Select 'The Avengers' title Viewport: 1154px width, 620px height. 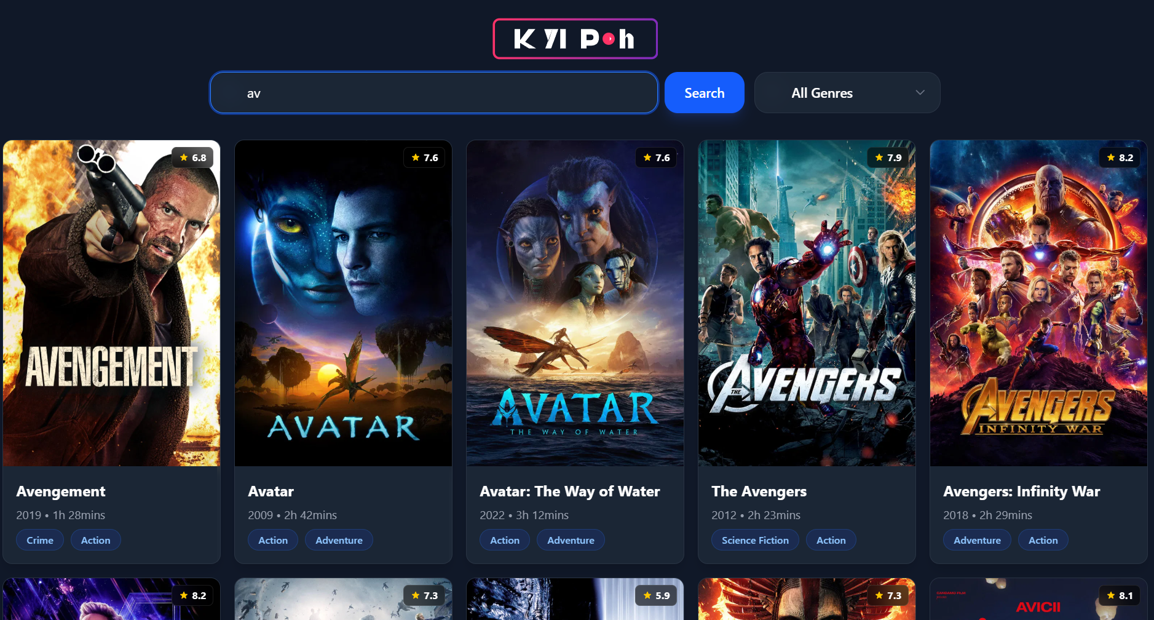pos(759,491)
